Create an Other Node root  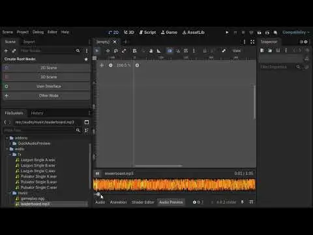tap(46, 95)
